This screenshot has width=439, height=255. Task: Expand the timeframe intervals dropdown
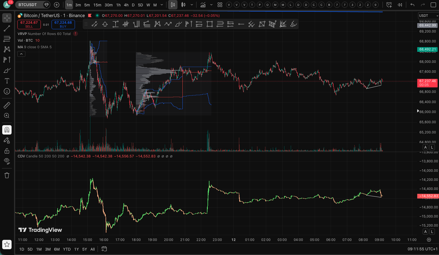pyautogui.click(x=162, y=5)
